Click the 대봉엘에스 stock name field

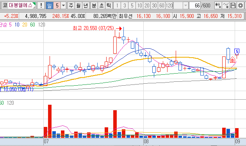coord(21,5)
